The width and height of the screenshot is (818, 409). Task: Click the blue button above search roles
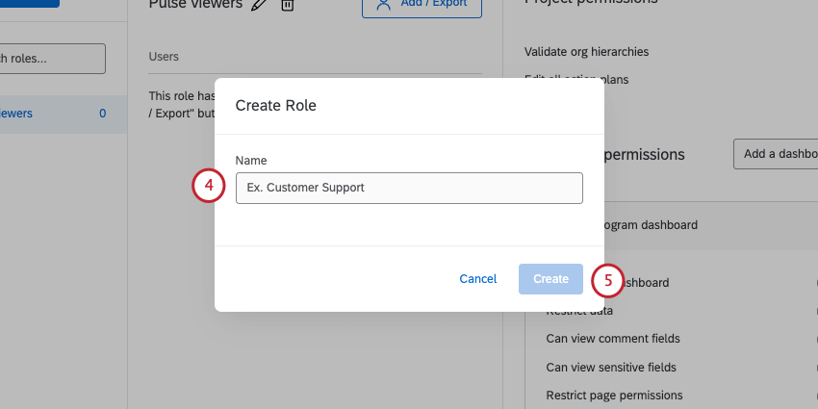(29, 3)
